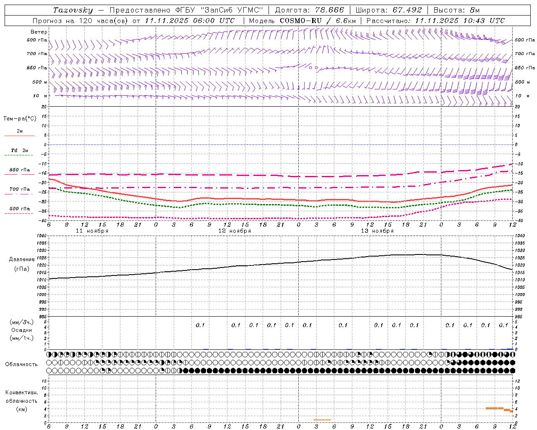Click the Ветер wind panel label
Viewport: 537px width, 430px height.
point(39,32)
